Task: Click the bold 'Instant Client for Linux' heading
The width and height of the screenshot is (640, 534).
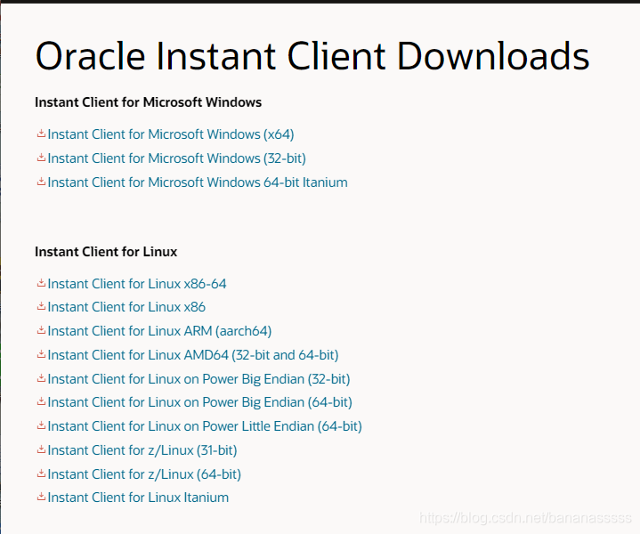Action: click(106, 252)
